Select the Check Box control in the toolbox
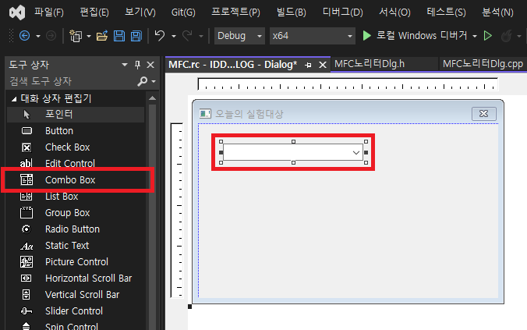 (76, 147)
